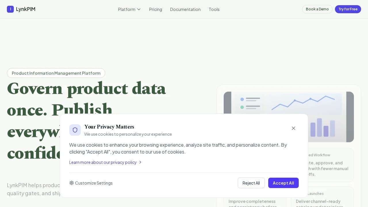368x207 pixels.
Task: Open the privacy policy link
Action: (103, 162)
